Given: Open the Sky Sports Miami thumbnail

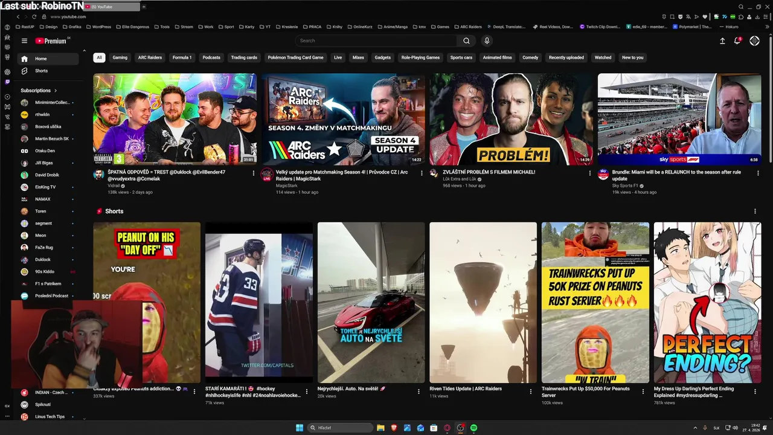Looking at the screenshot, I should [679, 119].
